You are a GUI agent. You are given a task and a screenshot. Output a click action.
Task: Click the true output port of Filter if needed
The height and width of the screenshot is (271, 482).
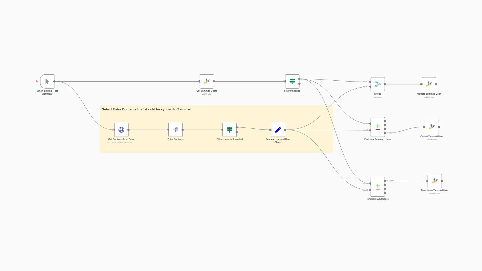pos(299,79)
